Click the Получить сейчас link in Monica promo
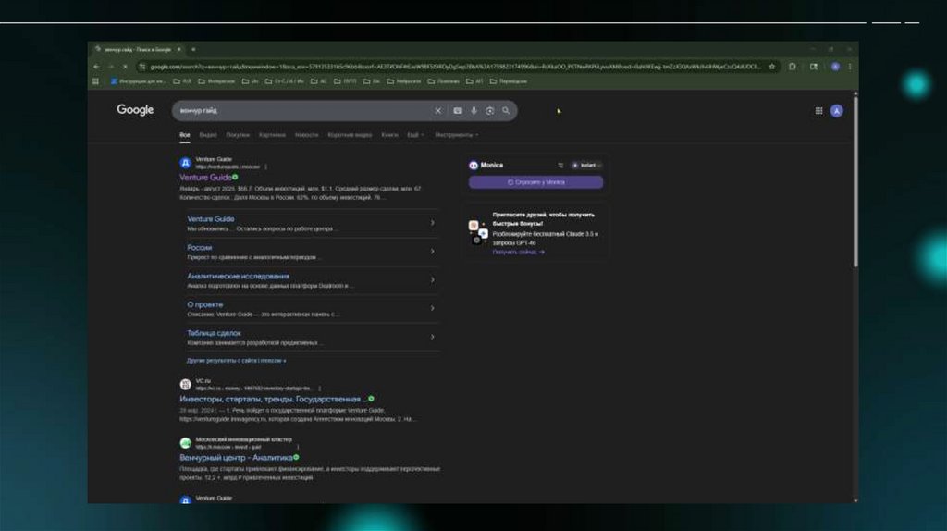 click(x=518, y=252)
